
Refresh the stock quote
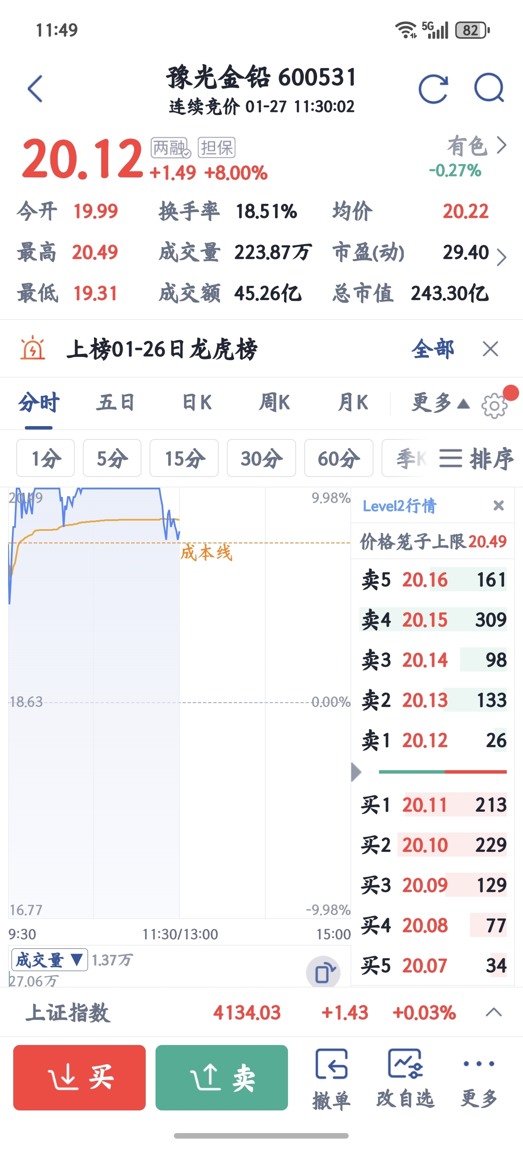pyautogui.click(x=433, y=89)
